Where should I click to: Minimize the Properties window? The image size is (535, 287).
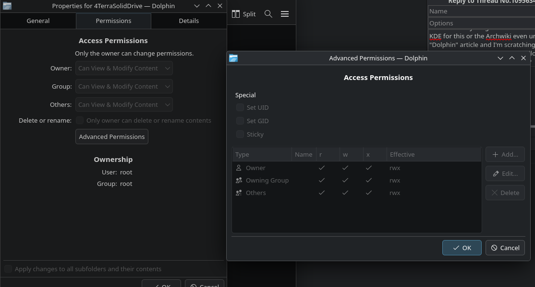196,6
